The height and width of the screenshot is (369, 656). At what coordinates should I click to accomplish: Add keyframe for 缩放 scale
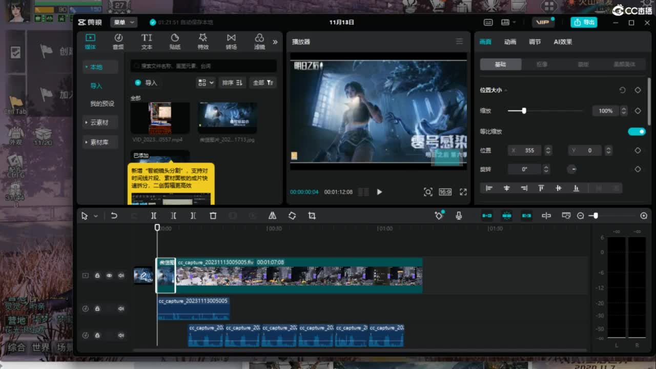click(638, 111)
